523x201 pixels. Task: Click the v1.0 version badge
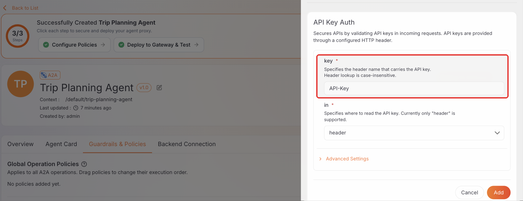(x=144, y=88)
